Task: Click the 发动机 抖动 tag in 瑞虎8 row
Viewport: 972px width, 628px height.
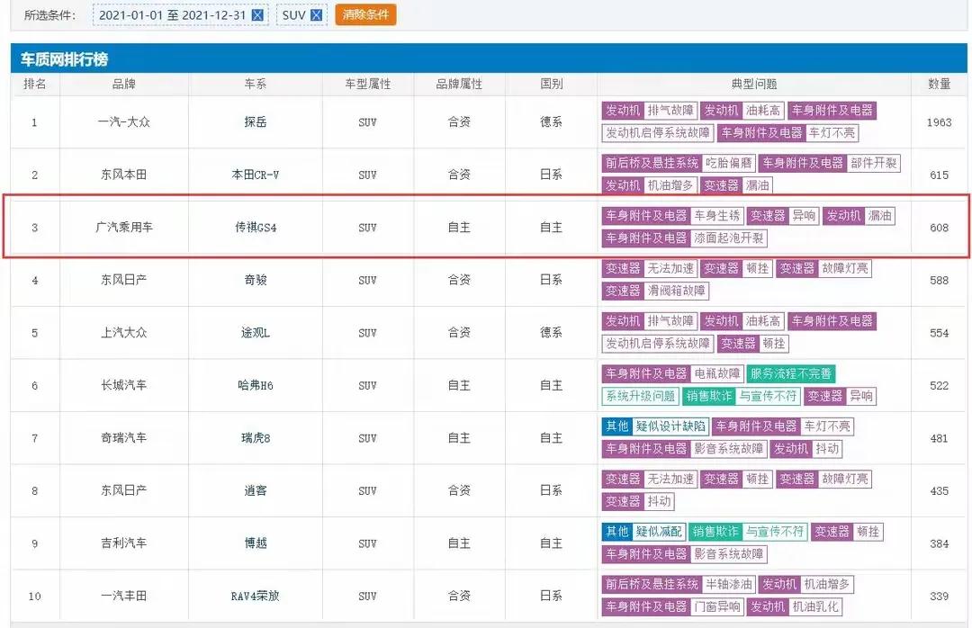Action: point(805,449)
